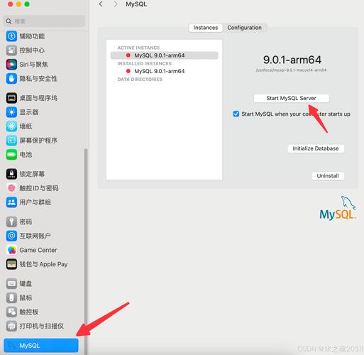Screen dimensions: 364x355
Task: Click the 9.0.1-arm64 version heading
Action: point(292,60)
